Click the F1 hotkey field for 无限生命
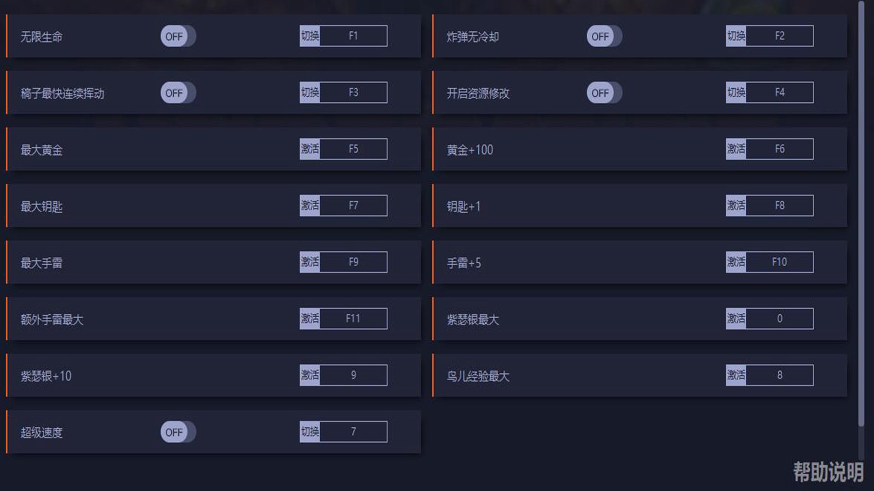This screenshot has height=491, width=874. tap(353, 36)
